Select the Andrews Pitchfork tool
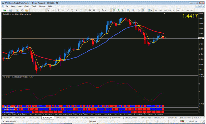Viewport: 206px width, 124px height. point(99,10)
